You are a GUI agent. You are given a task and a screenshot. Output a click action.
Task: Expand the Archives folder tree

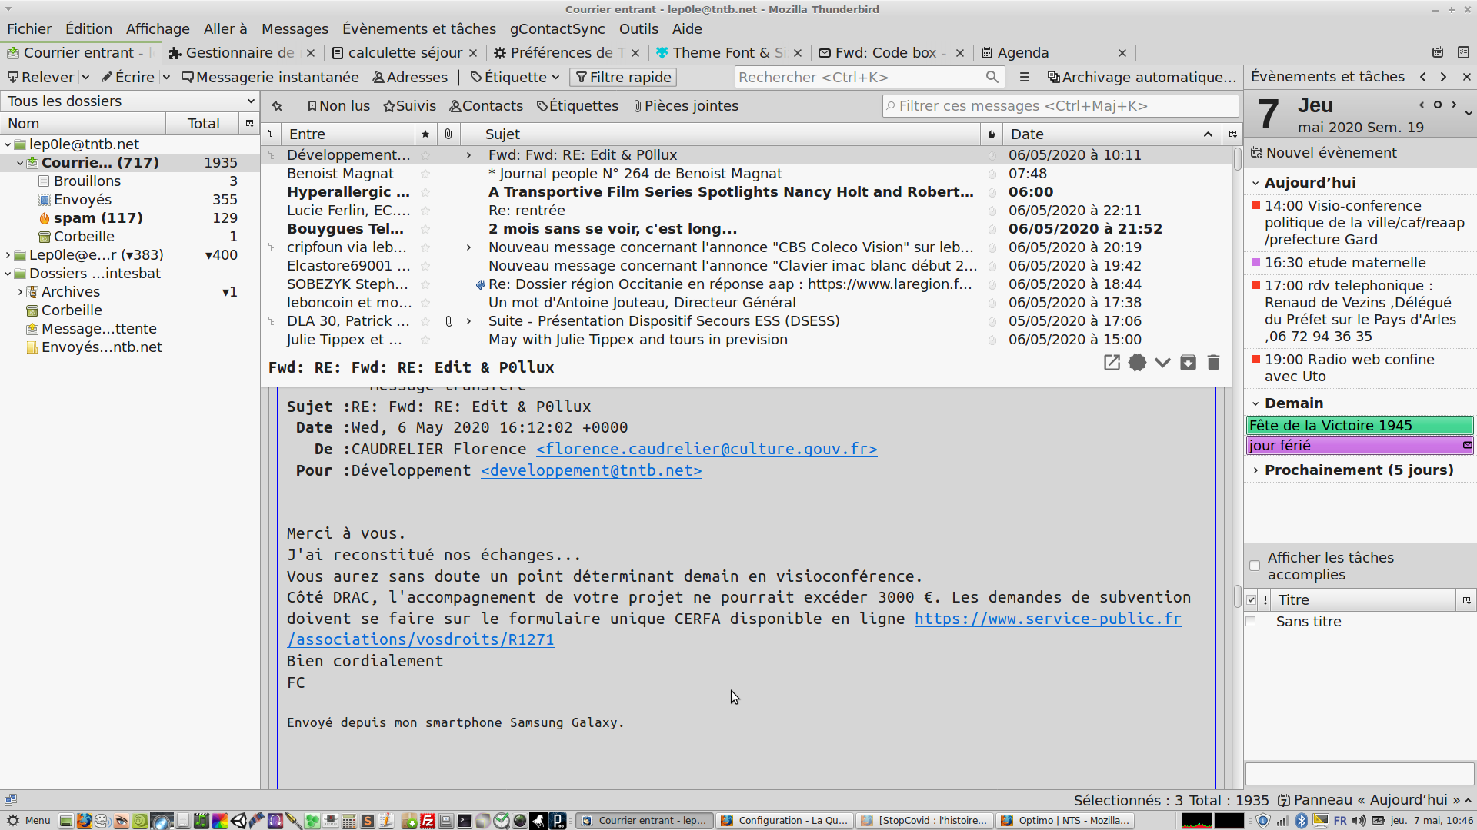click(20, 292)
